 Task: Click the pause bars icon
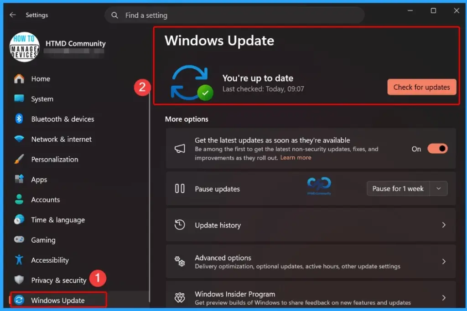coord(180,189)
